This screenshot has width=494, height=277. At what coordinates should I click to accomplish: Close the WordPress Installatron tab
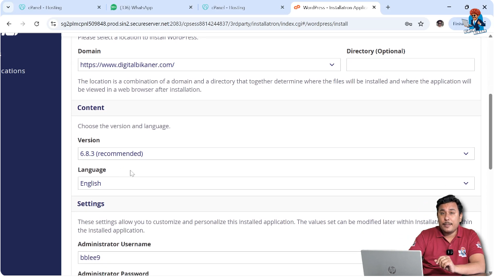[374, 7]
